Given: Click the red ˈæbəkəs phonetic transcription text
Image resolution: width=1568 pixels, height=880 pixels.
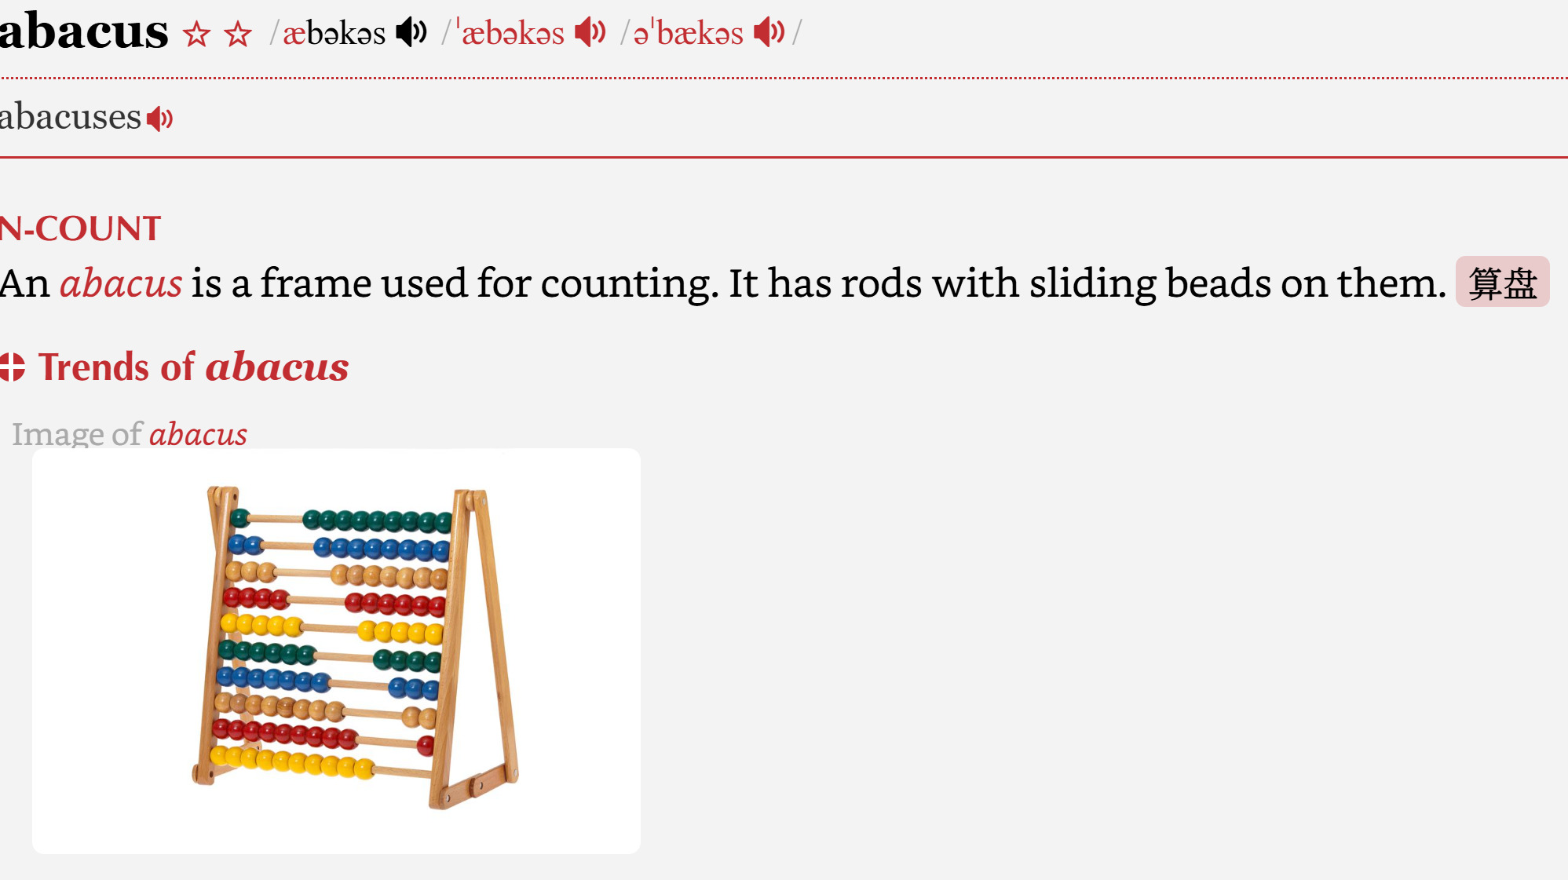Looking at the screenshot, I should tap(512, 34).
